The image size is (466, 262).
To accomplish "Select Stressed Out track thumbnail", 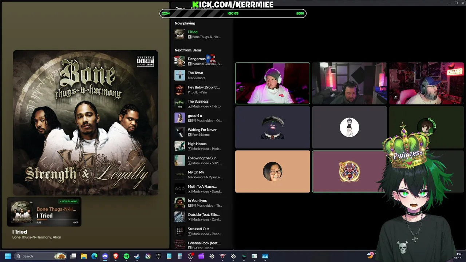I will [179, 231].
